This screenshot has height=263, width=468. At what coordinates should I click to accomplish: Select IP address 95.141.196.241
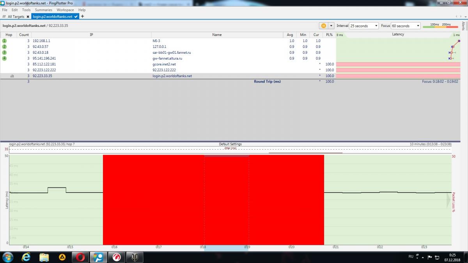44,58
